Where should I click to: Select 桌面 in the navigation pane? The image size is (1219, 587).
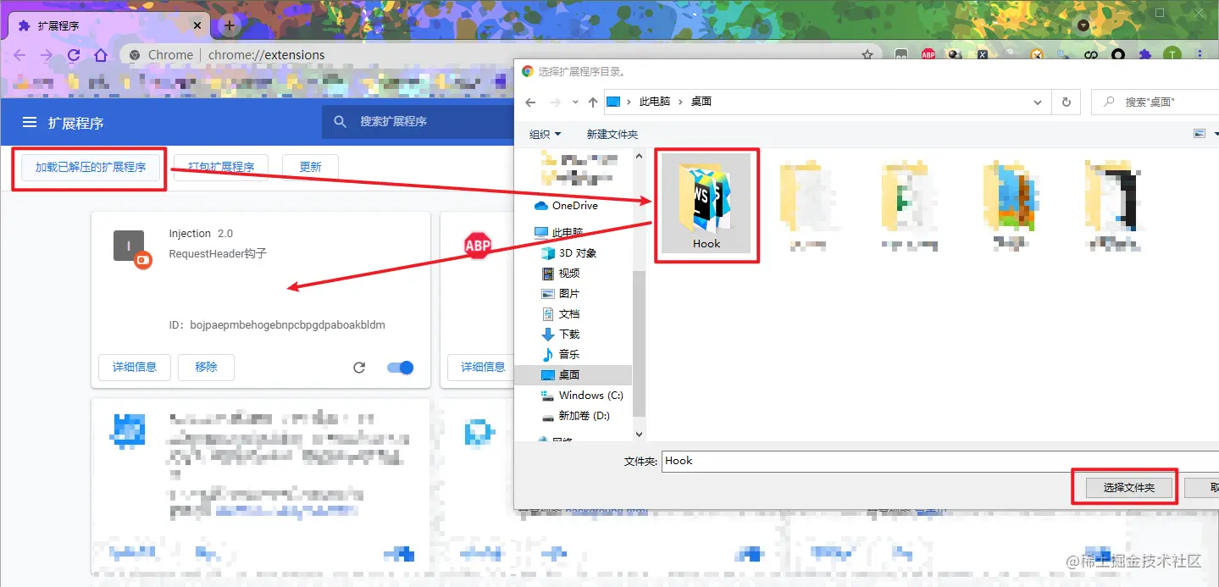point(573,374)
